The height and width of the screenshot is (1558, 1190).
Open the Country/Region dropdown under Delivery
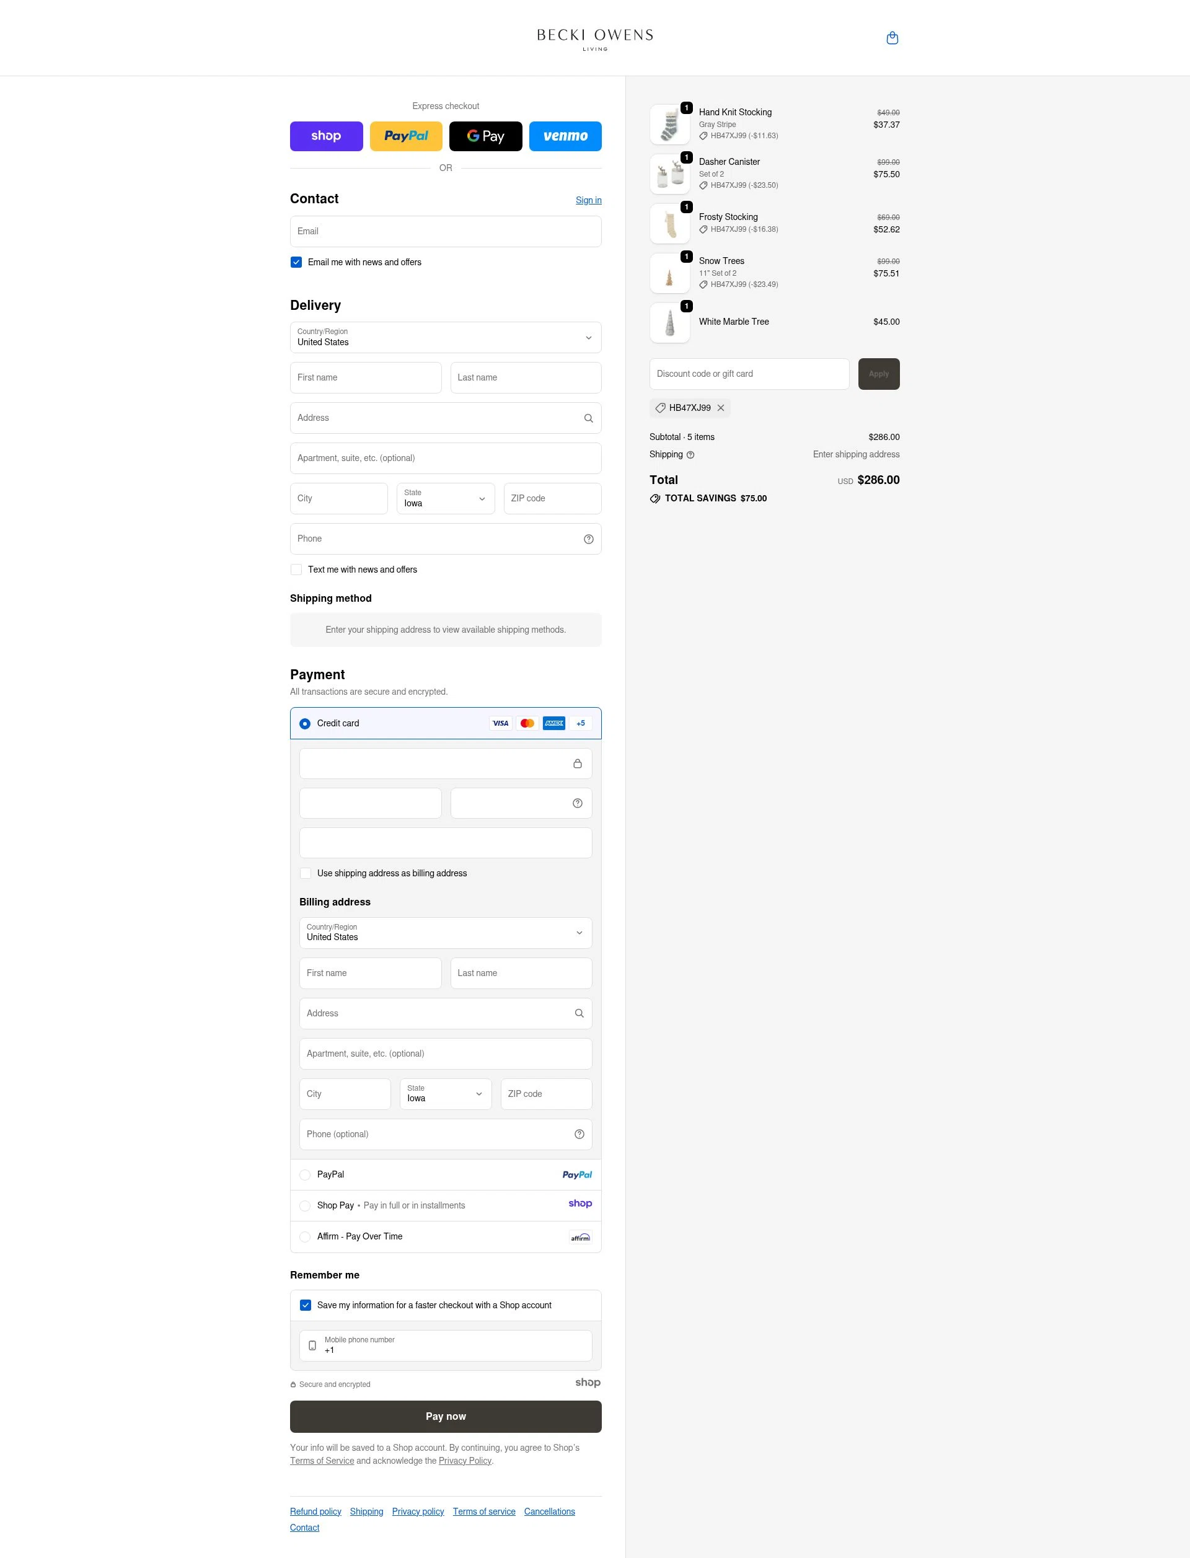(x=446, y=338)
